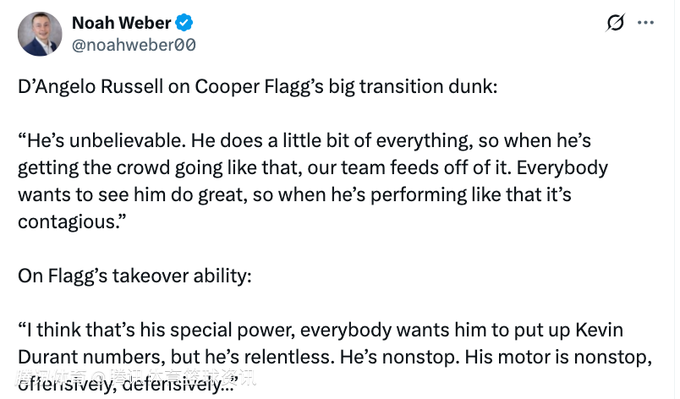Open Noah Weber's profile picture
Viewport: 680px width, 399px height.
[40, 34]
